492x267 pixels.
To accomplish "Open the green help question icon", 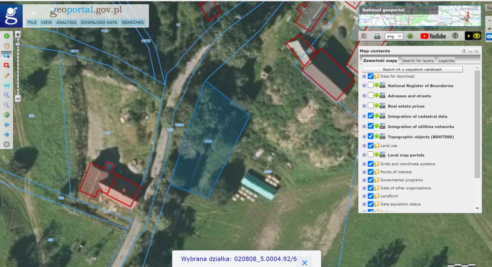I will [x=411, y=36].
